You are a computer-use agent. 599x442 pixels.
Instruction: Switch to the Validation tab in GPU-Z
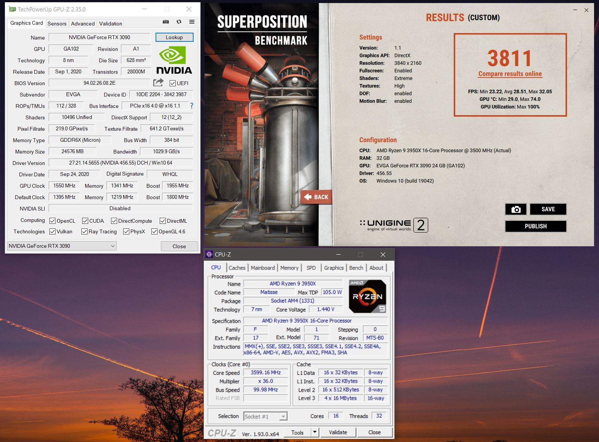[111, 24]
